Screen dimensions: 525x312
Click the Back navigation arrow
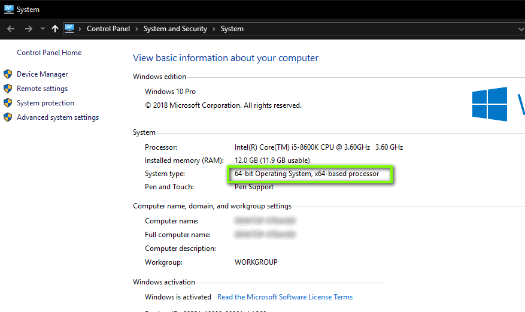click(11, 29)
